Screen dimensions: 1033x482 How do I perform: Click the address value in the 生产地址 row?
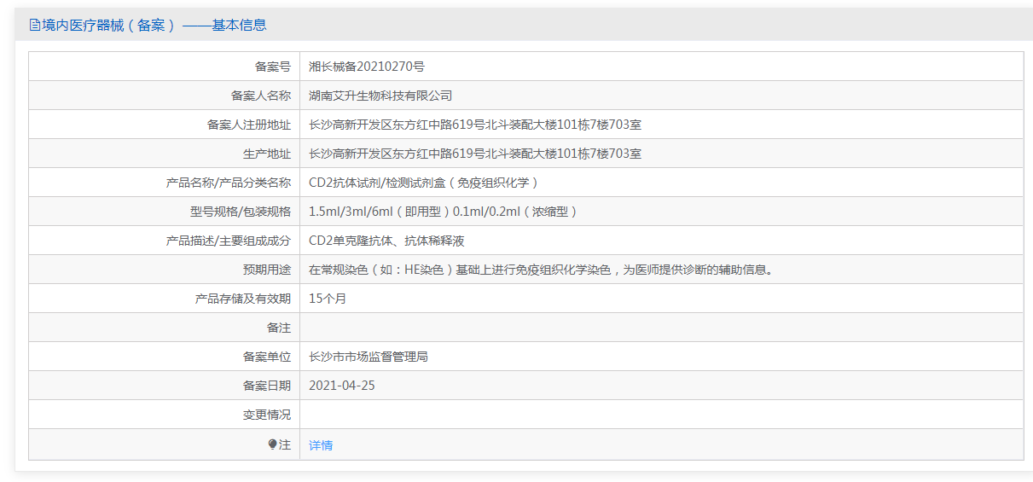click(475, 154)
